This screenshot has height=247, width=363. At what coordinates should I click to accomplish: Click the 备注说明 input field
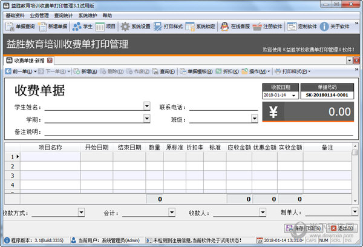[198, 131]
